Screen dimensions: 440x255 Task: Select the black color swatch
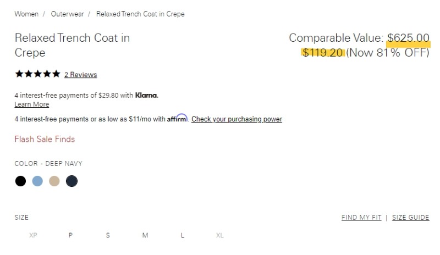tap(20, 181)
